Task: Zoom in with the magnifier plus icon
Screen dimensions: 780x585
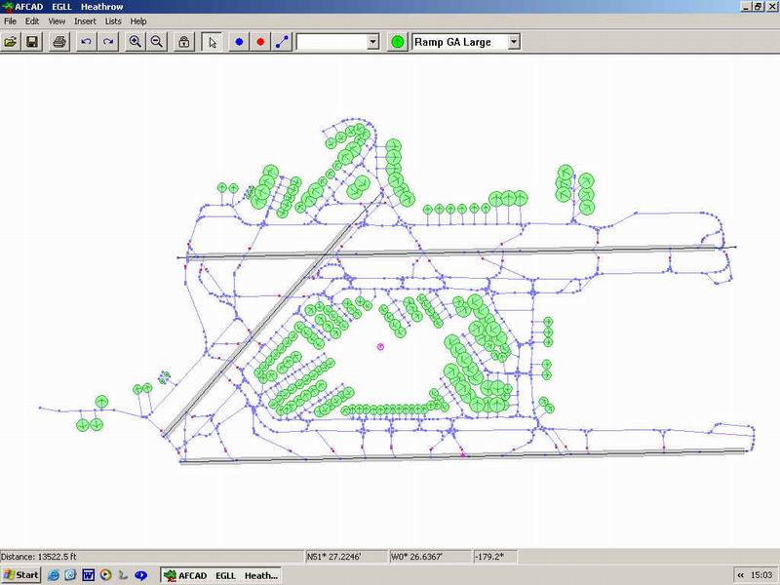Action: pos(135,42)
